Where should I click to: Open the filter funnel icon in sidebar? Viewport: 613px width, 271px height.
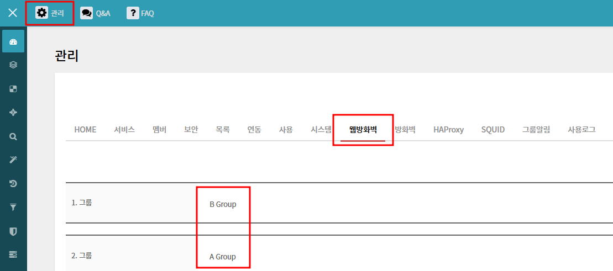pos(13,208)
